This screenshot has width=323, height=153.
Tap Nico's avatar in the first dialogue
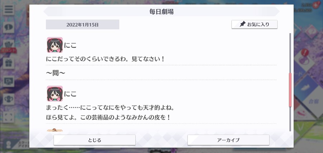pos(55,45)
